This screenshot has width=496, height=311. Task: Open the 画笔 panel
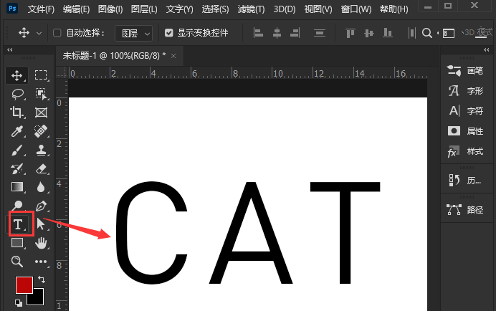[x=465, y=71]
